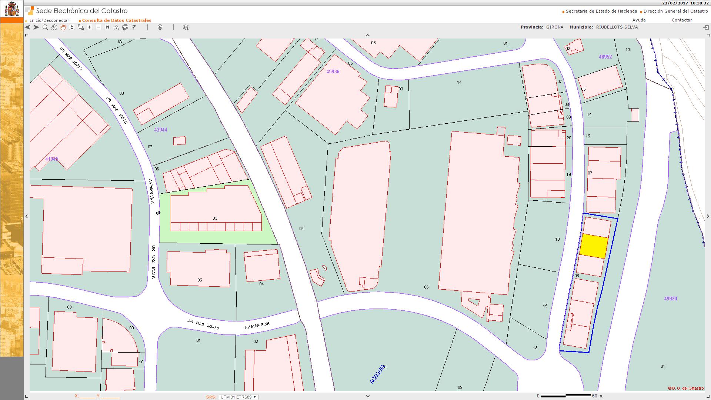
Task: Pan map east with right chevron
Action: click(708, 216)
